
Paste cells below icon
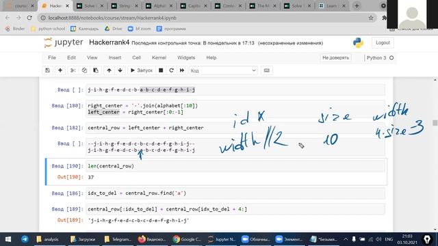click(x=96, y=70)
